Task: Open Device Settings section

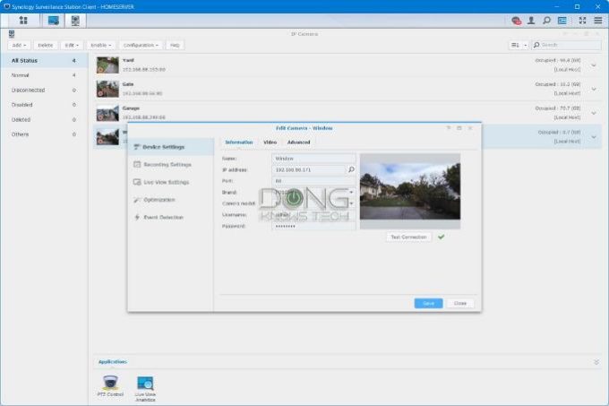Action: coord(171,147)
